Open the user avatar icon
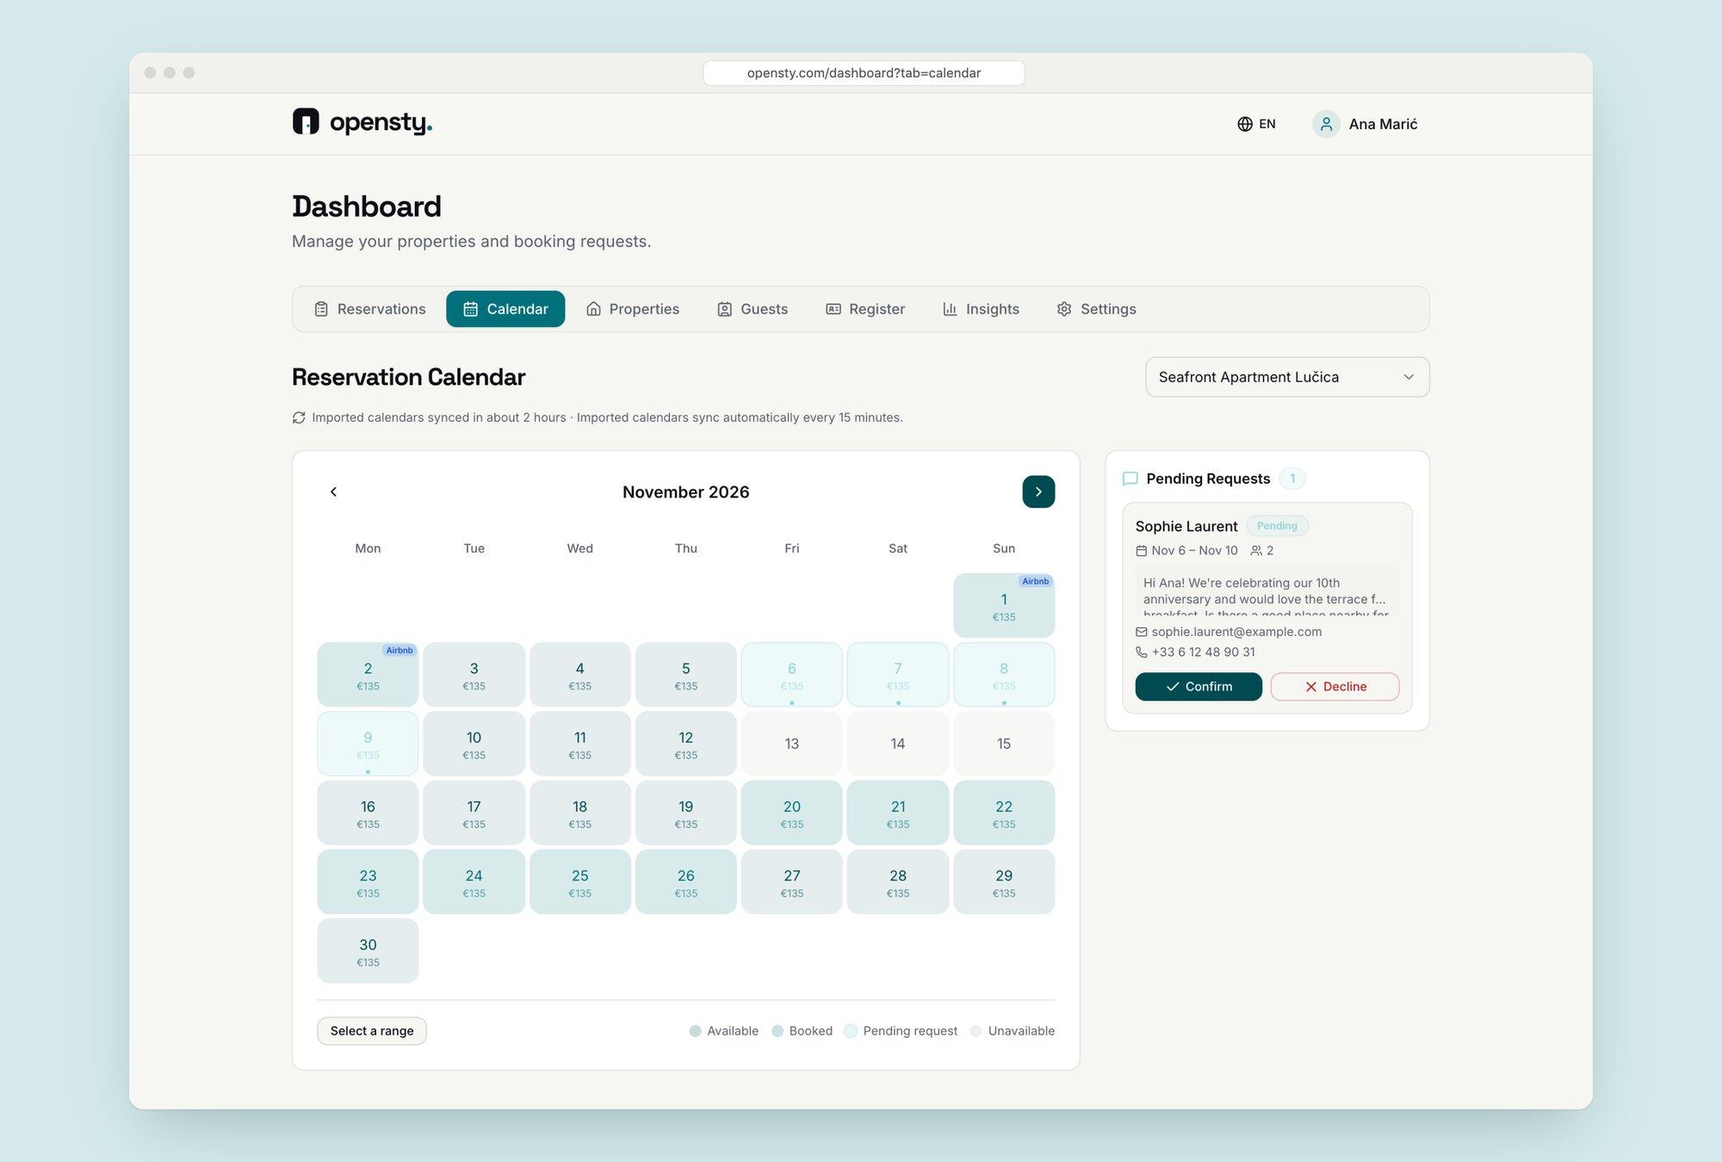Viewport: 1722px width, 1162px height. point(1326,124)
